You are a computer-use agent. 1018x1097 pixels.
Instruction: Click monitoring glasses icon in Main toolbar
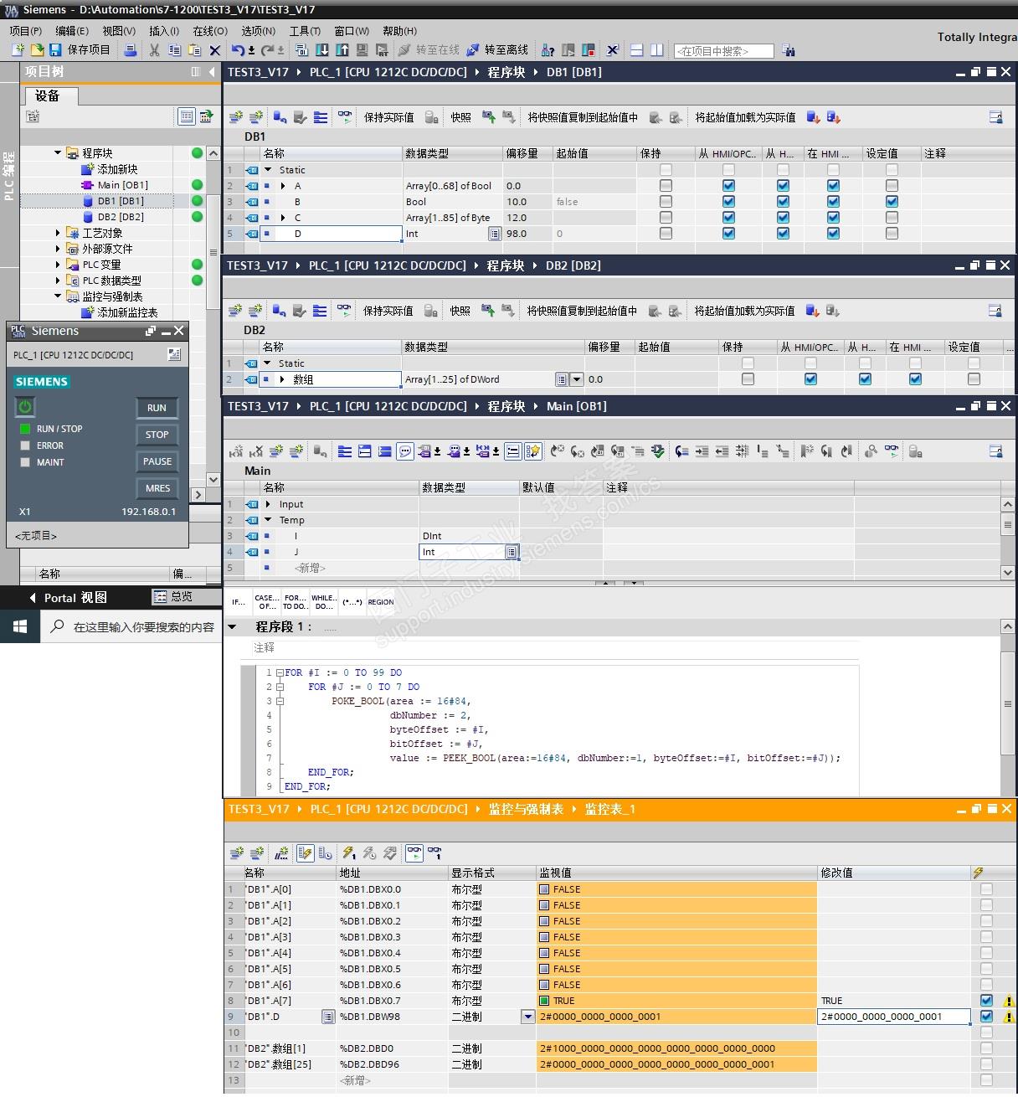coord(892,451)
